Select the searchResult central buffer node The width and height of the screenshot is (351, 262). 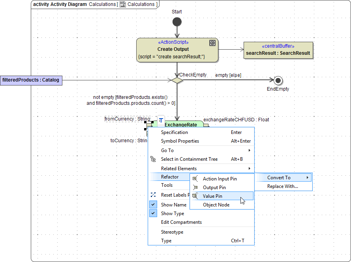pyautogui.click(x=278, y=50)
